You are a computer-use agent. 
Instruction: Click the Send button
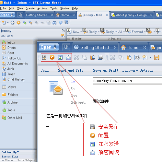[x=45, y=70]
